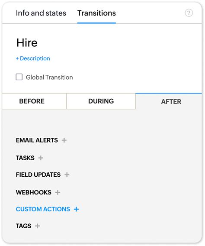The width and height of the screenshot is (205, 246).
Task: Enable the Global Transition checkbox
Action: click(x=19, y=77)
